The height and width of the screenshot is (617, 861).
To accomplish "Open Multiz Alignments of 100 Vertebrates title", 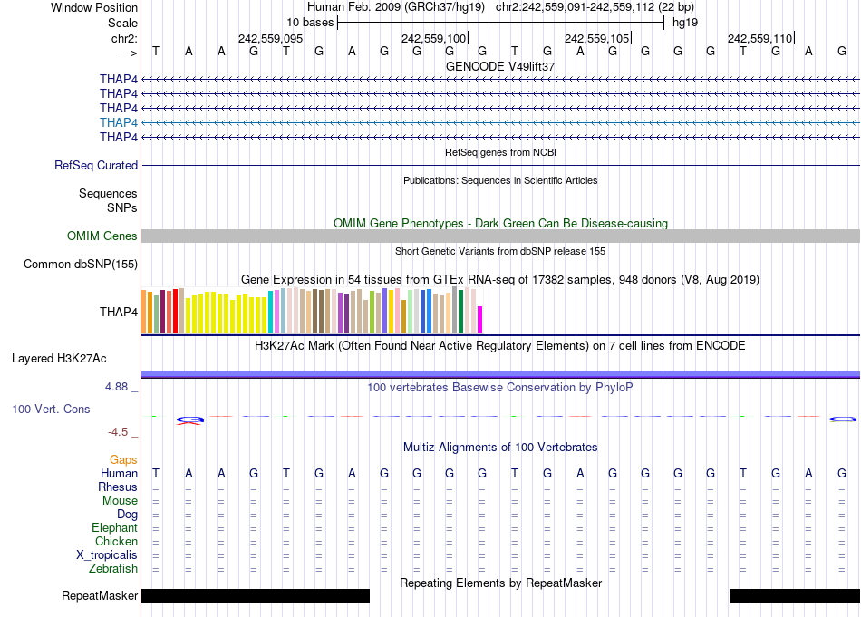I will [500, 448].
